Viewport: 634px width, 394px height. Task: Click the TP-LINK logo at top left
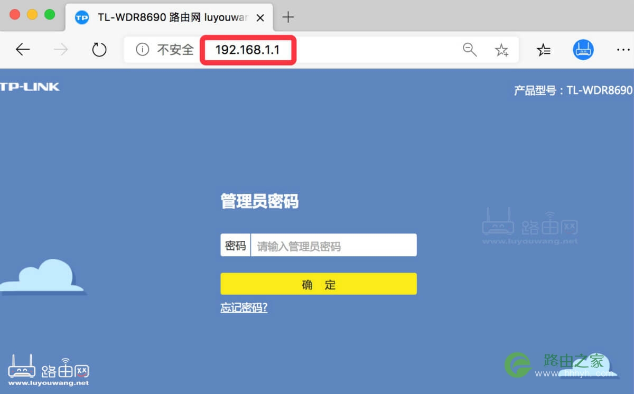point(30,87)
